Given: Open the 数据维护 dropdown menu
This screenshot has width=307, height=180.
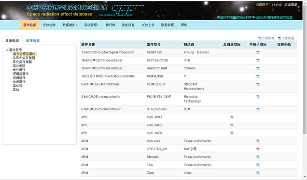Looking at the screenshot, I should [x=70, y=25].
